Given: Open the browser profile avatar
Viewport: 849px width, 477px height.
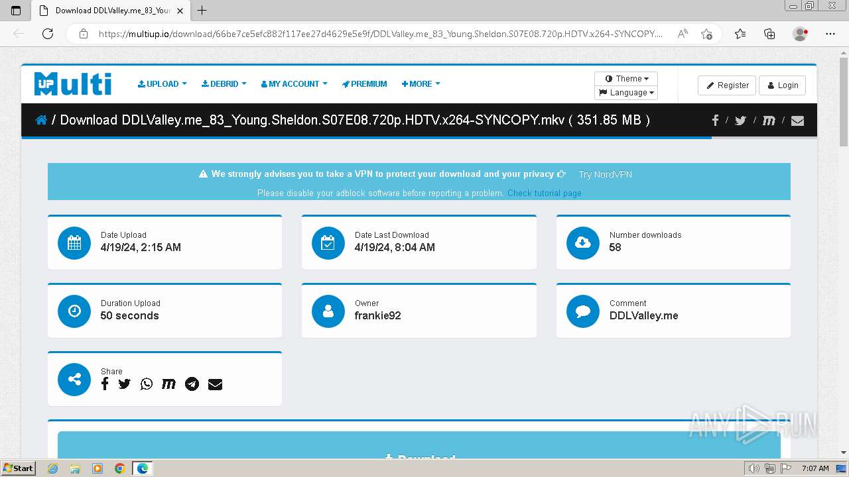Looking at the screenshot, I should pos(801,34).
